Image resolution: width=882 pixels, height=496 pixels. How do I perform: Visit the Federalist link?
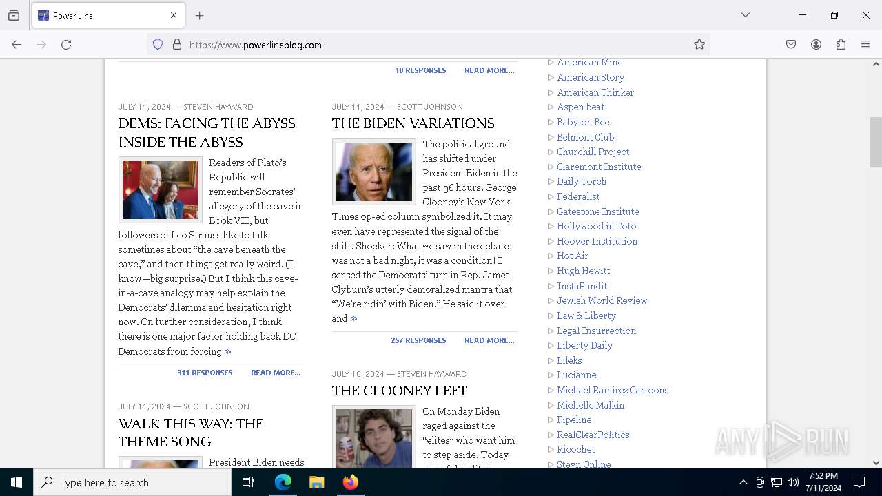[x=578, y=196]
